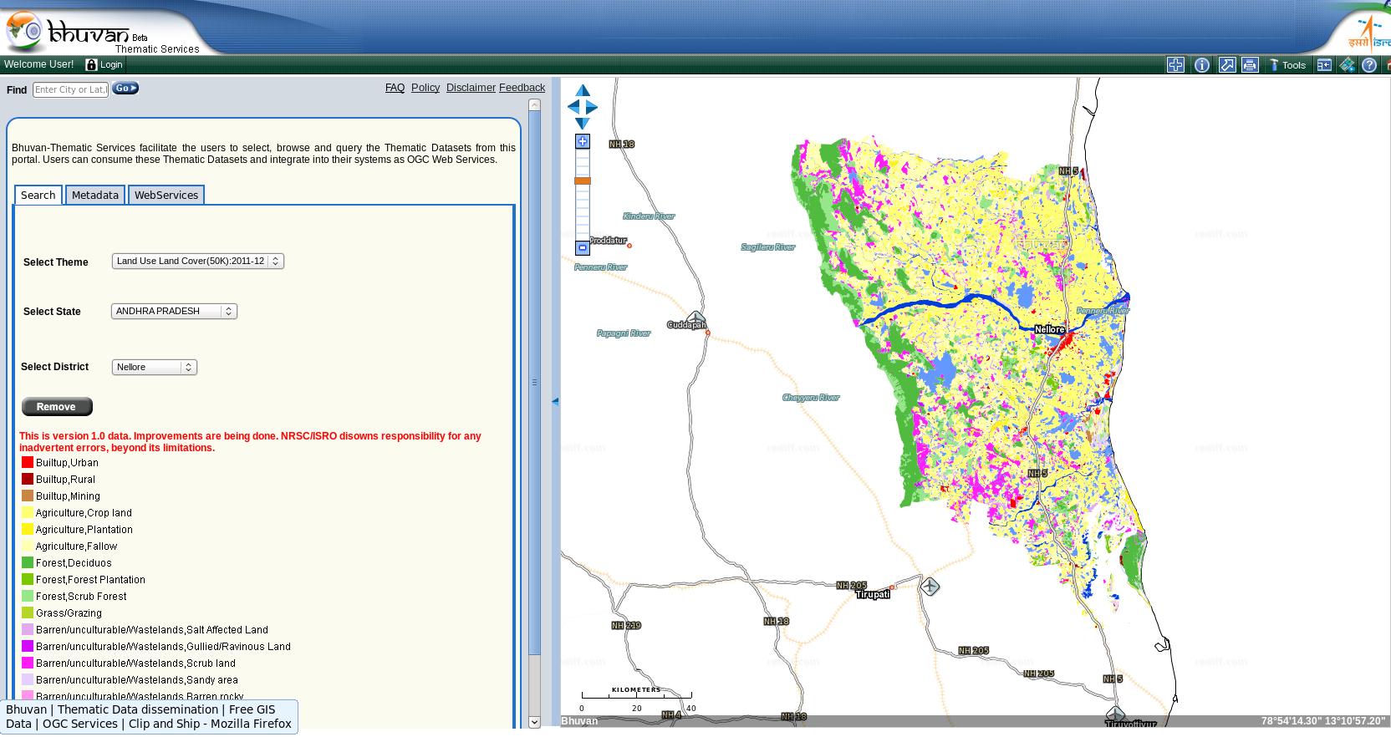
Task: Click the left panel vertical scrollbar thumb
Action: (534, 383)
